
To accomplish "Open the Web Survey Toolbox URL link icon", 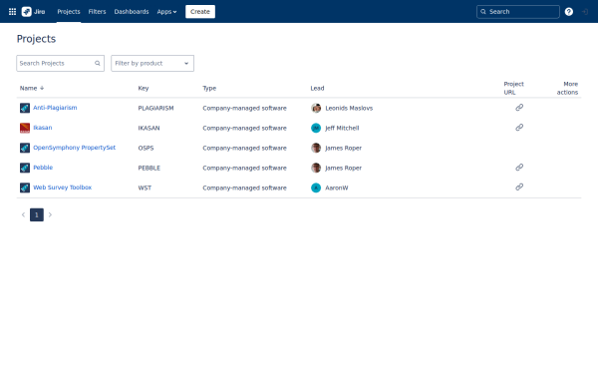I will click(x=519, y=187).
